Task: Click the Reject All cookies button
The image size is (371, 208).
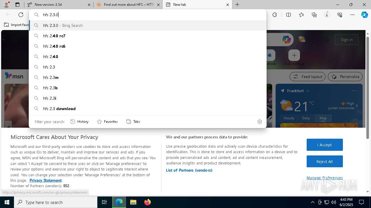Action: point(325,161)
